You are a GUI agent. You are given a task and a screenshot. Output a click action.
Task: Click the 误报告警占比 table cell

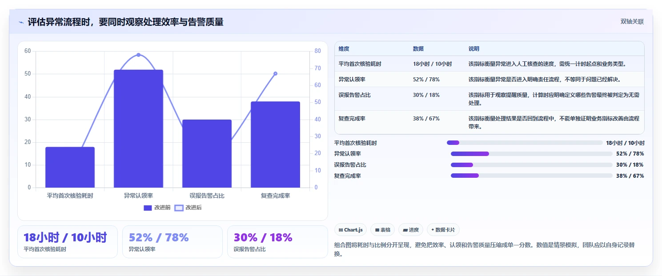point(354,95)
